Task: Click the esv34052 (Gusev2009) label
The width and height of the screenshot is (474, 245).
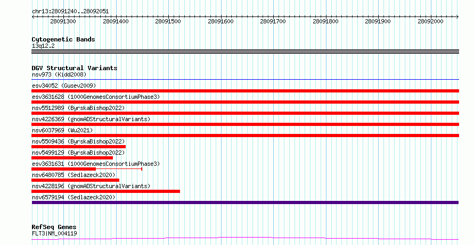Action: (x=64, y=86)
